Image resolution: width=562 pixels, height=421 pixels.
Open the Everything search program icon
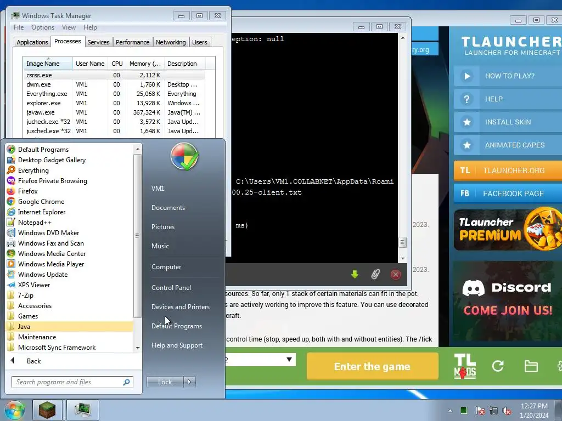[x=11, y=170]
